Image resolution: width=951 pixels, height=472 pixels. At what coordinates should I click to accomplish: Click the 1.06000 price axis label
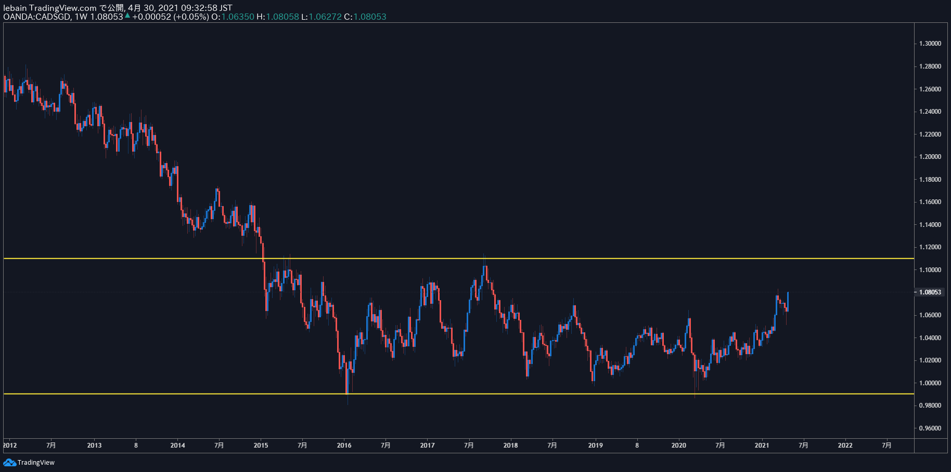coord(930,315)
